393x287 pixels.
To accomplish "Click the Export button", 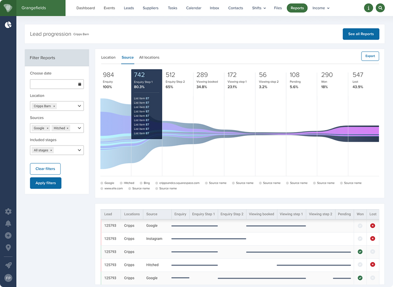I will (370, 56).
